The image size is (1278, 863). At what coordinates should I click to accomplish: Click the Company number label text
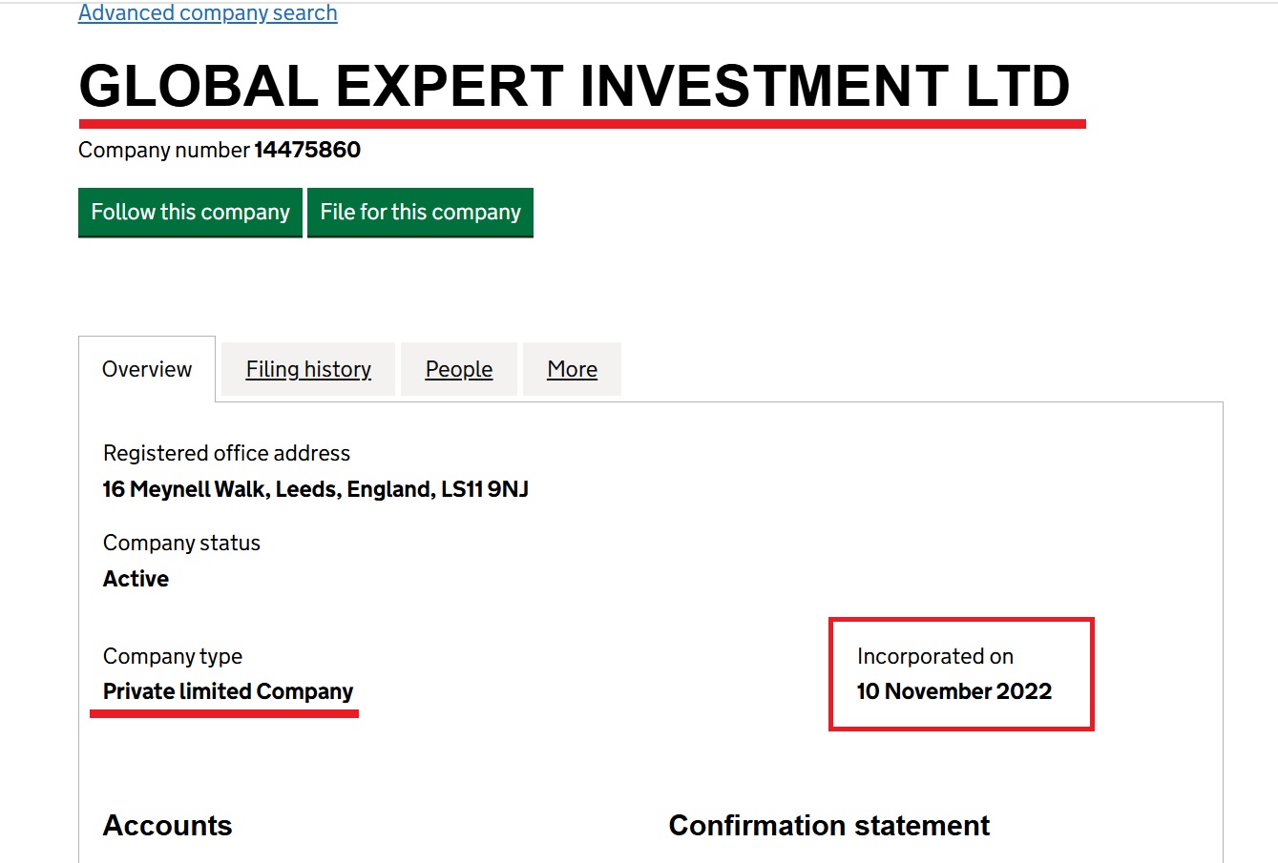pyautogui.click(x=164, y=150)
